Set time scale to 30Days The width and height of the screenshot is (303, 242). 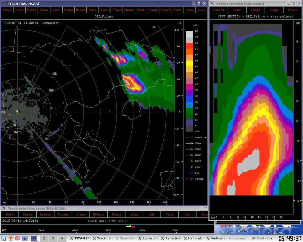tap(99, 215)
